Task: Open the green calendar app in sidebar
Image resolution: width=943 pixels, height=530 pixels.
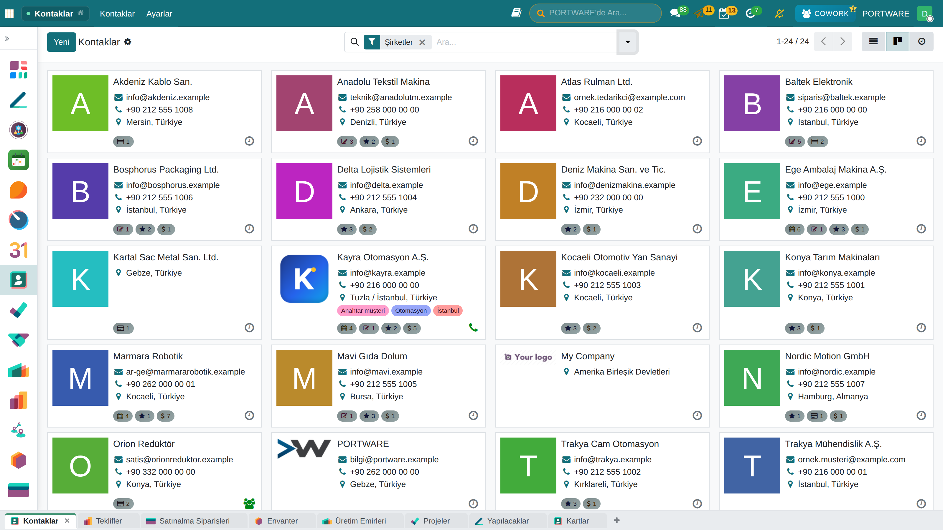Action: click(18, 160)
